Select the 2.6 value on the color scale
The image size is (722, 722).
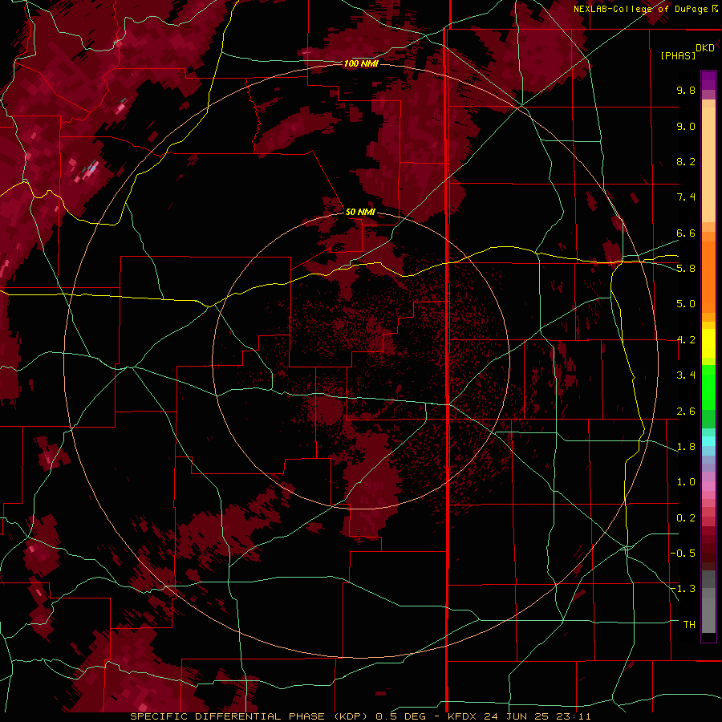(686, 412)
